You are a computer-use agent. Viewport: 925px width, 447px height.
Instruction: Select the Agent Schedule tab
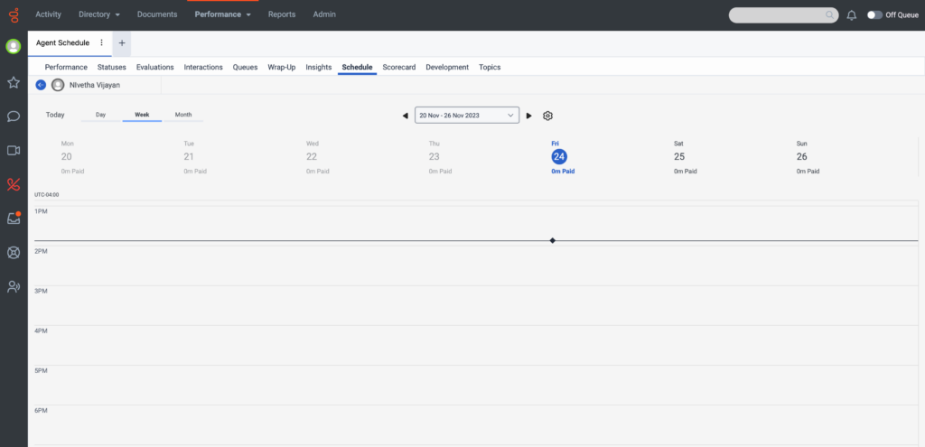[x=62, y=43]
